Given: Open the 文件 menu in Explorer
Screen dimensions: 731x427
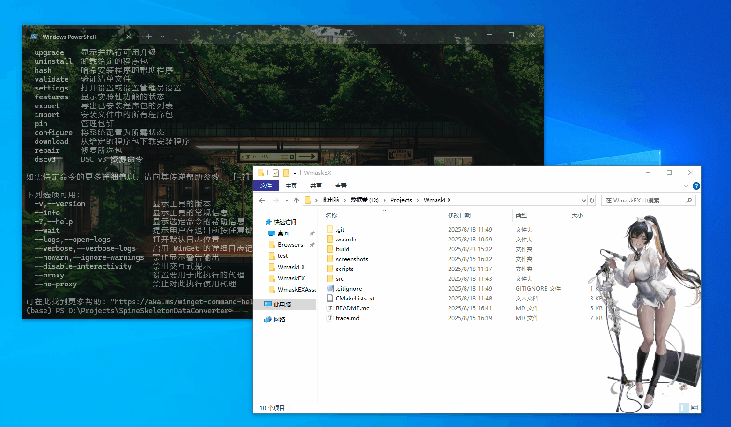Looking at the screenshot, I should point(266,186).
